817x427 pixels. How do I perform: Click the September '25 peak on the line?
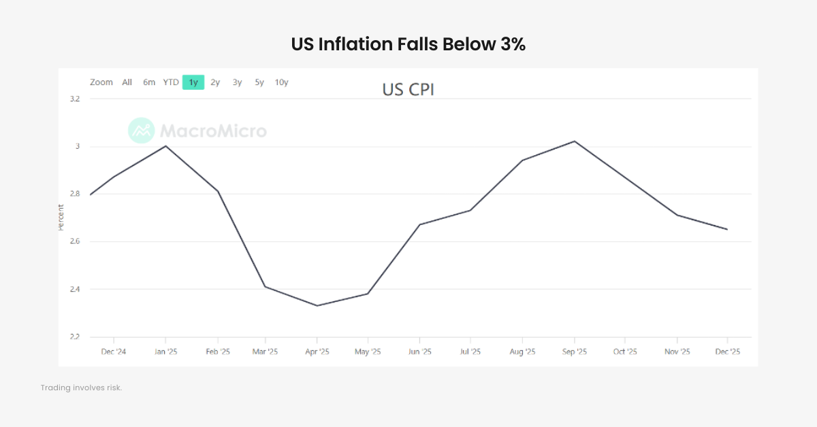tap(574, 142)
